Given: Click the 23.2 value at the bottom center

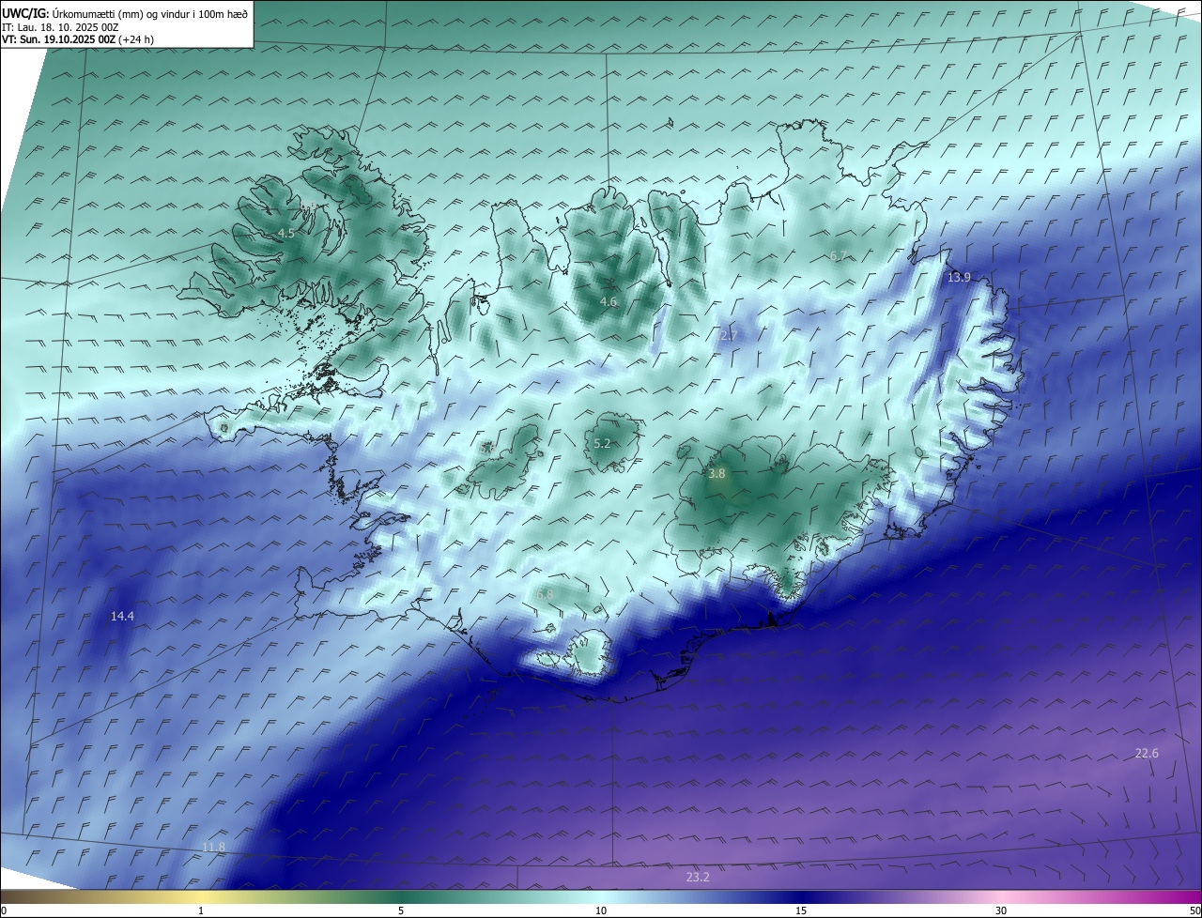Looking at the screenshot, I should click(698, 877).
